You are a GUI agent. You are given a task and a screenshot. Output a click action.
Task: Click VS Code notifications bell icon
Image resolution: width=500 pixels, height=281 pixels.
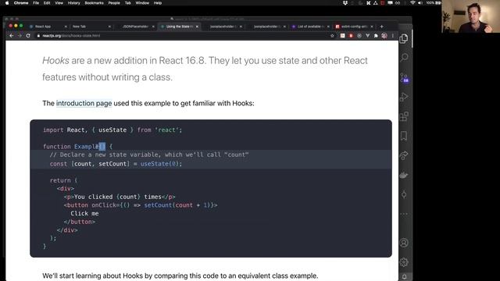(x=405, y=277)
